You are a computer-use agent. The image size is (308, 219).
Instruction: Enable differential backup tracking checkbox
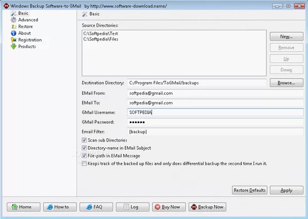pyautogui.click(x=84, y=164)
